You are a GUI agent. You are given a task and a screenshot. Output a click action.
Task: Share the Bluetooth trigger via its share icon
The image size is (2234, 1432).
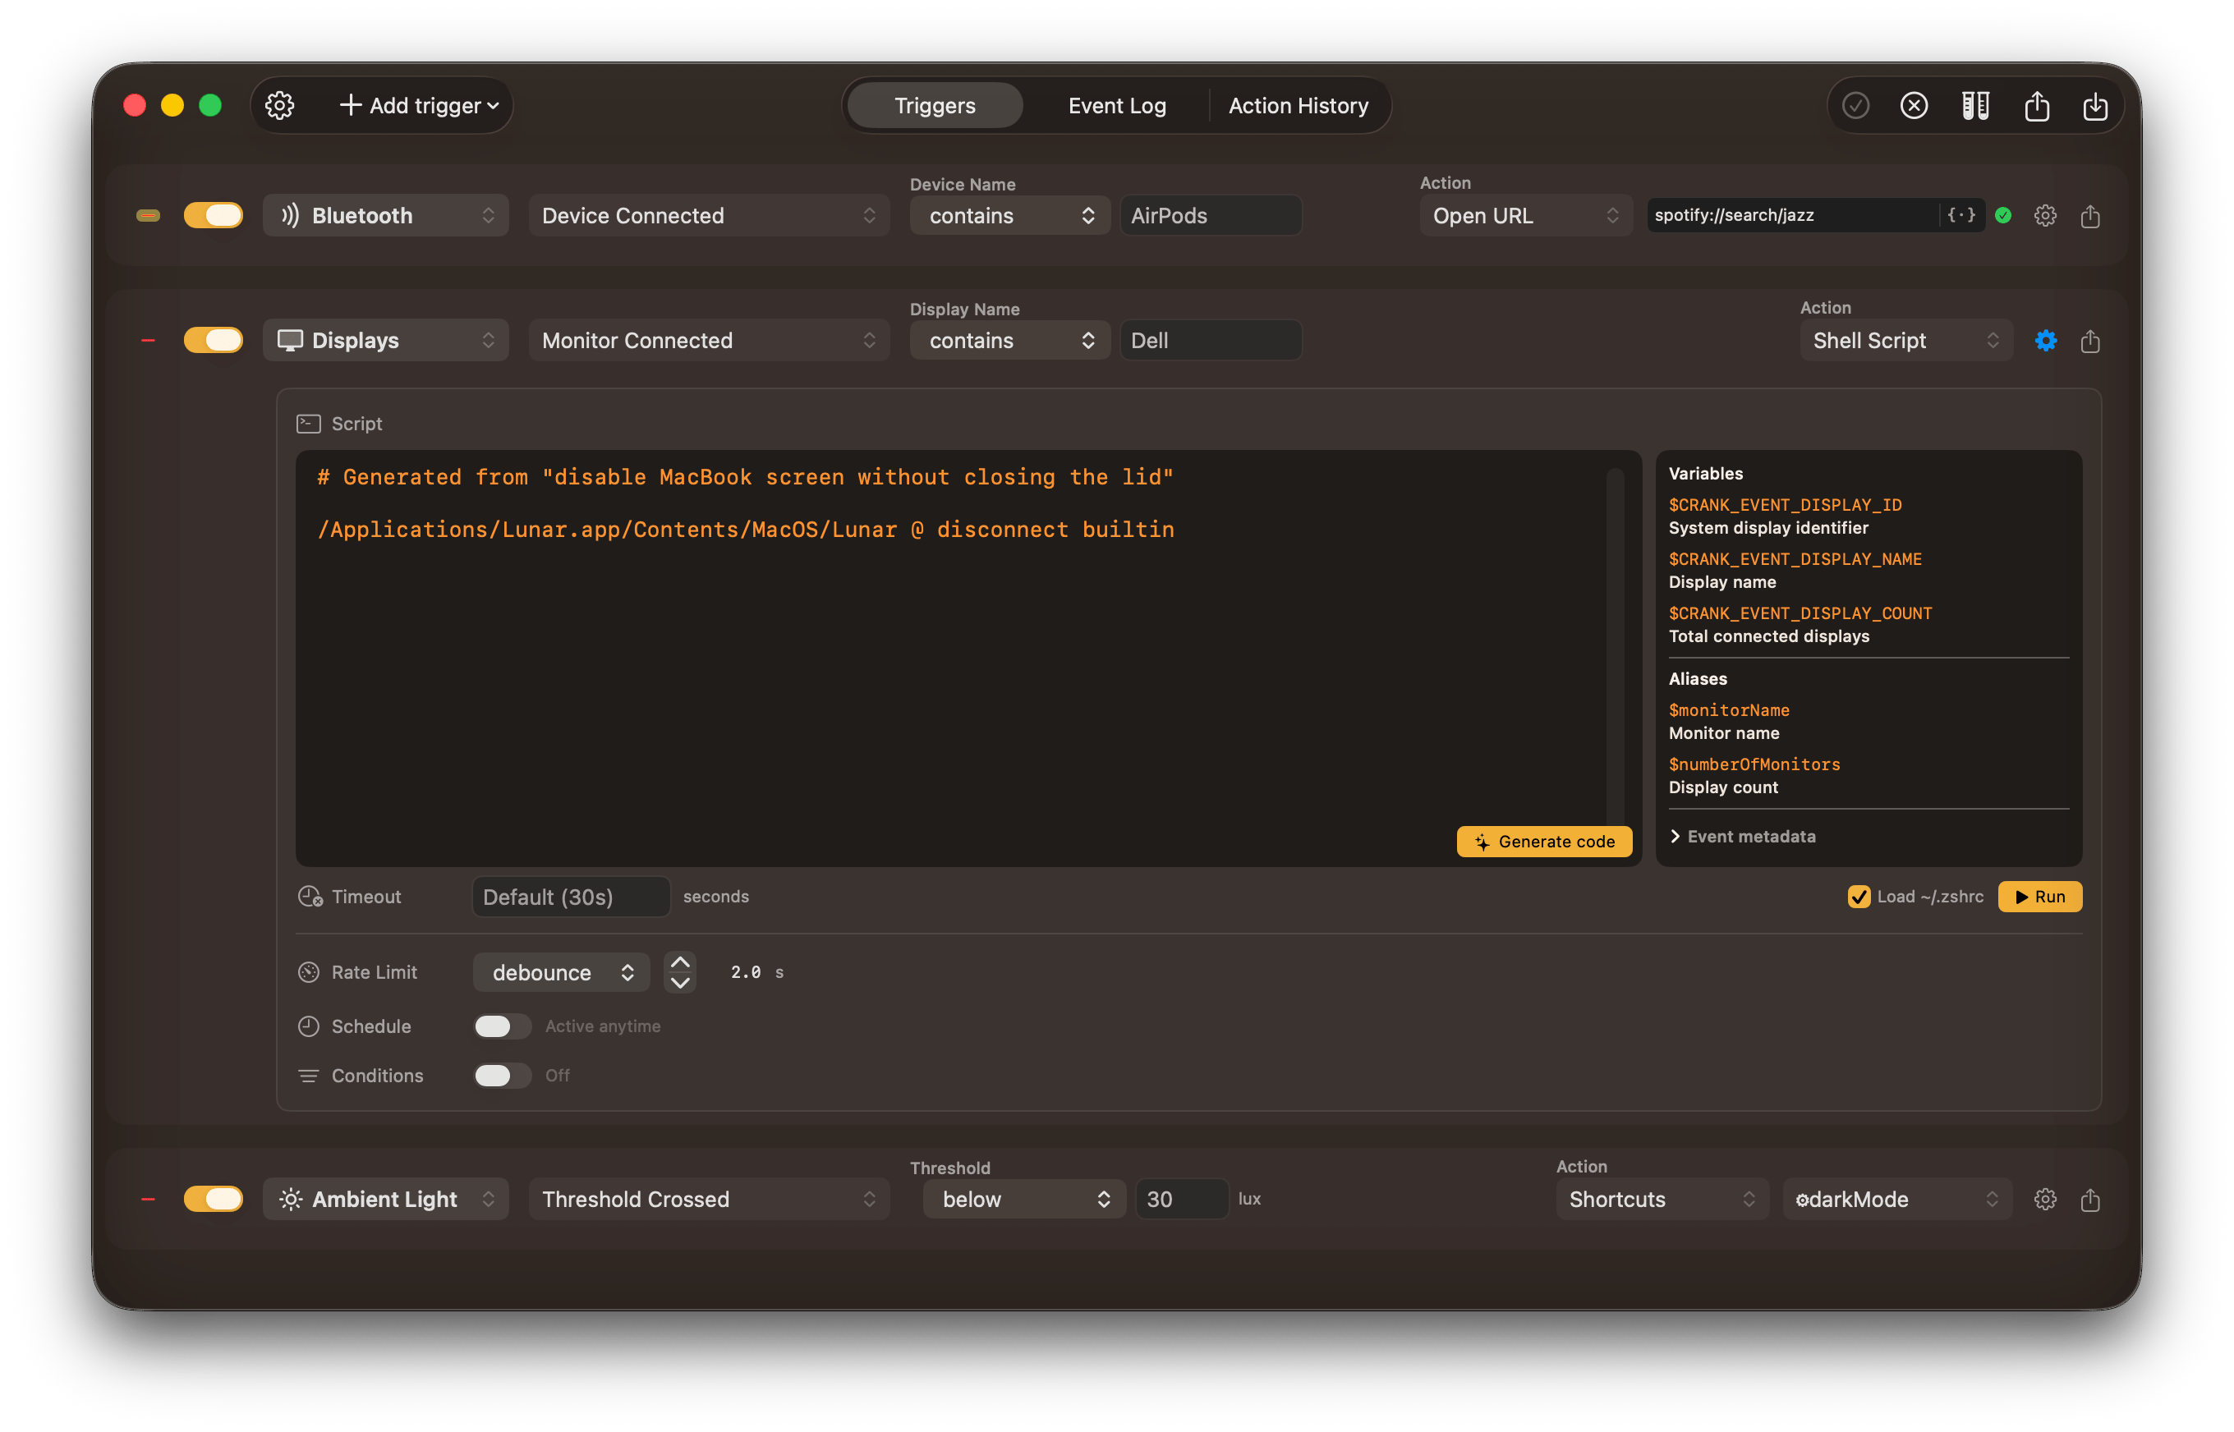pyautogui.click(x=2089, y=216)
